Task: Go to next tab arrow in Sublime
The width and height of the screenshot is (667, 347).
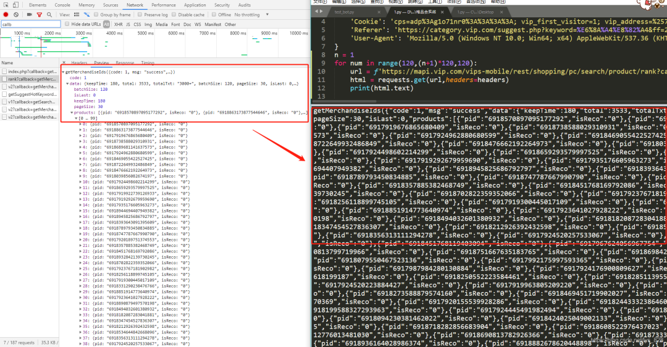Action: click(x=321, y=12)
